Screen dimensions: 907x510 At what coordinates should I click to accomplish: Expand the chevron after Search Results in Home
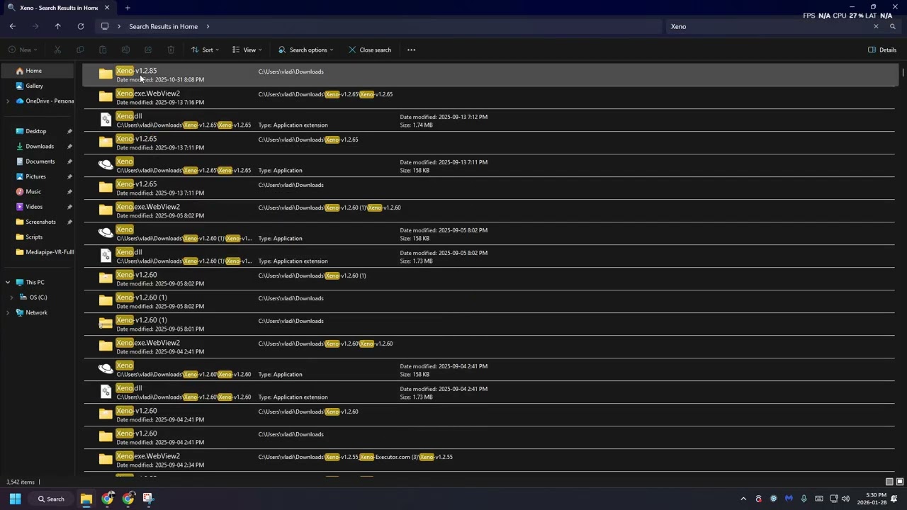pyautogui.click(x=208, y=26)
